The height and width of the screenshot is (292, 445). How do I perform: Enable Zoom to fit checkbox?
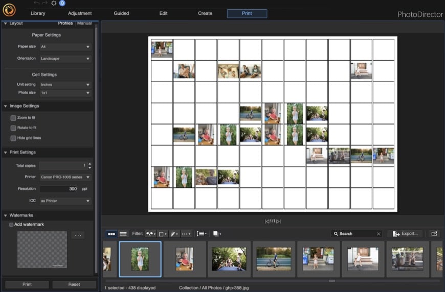(x=13, y=118)
